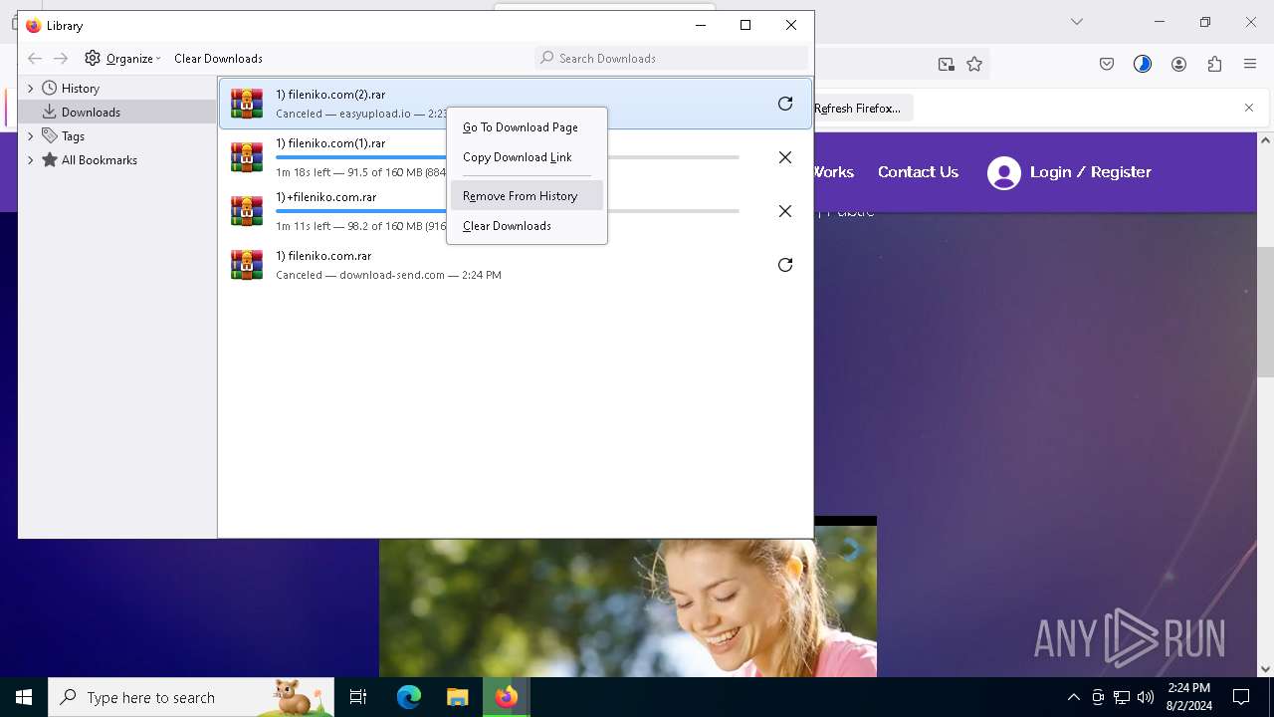
Task: Open Firefox Pocket save icon
Action: tap(1107, 64)
